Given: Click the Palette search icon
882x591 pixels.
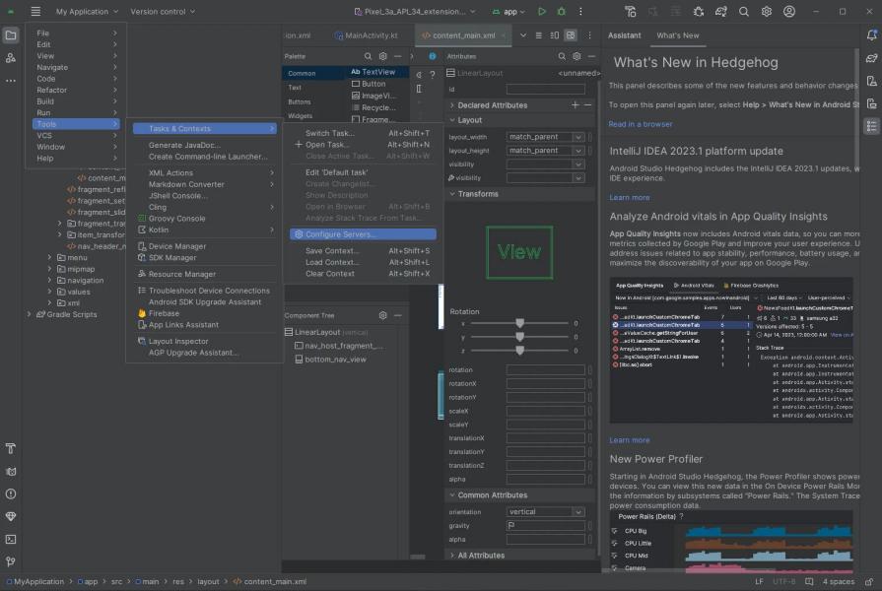Looking at the screenshot, I should coord(368,56).
